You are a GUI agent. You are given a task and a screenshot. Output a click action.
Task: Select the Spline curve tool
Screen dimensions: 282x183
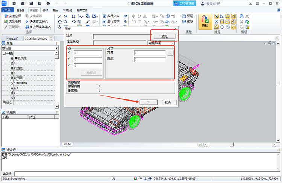[x=59, y=27]
